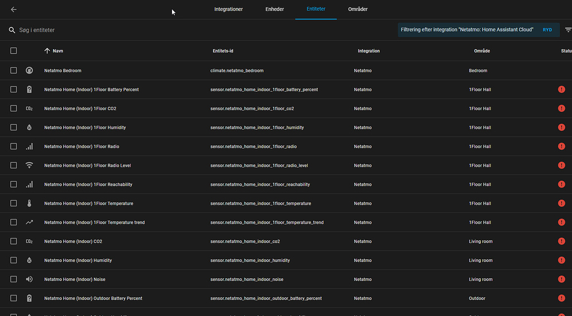The width and height of the screenshot is (572, 316).
Task: Click the trend icon for 1Floor Temperature trend
Action: click(x=29, y=223)
